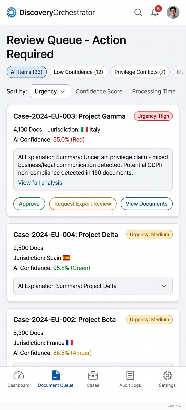186x410 pixels.
Task: Open the user profile avatar
Action: click(173, 12)
